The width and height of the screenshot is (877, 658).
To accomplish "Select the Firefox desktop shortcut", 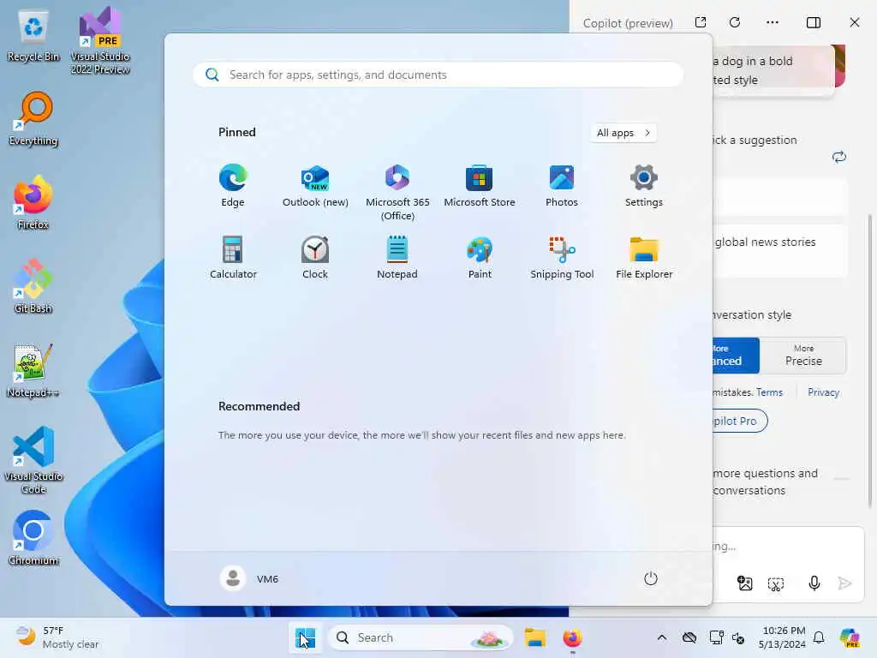I will click(x=33, y=203).
